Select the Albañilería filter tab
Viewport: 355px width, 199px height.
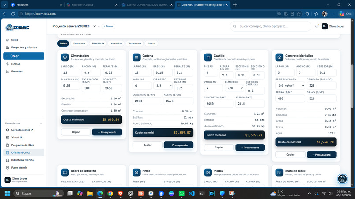point(98,43)
